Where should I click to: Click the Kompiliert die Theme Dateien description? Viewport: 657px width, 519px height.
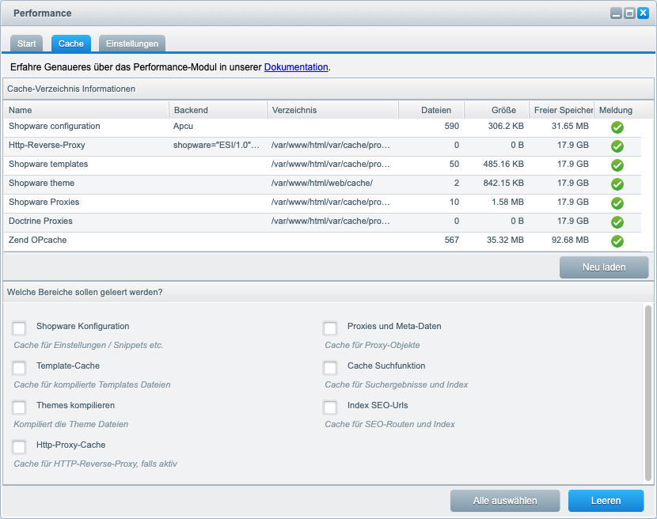coord(70,424)
